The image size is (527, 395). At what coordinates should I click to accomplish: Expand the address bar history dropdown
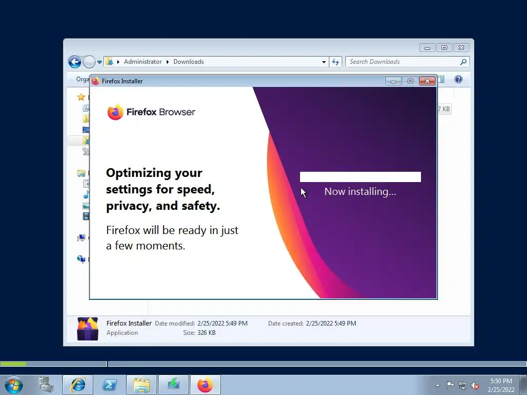[x=324, y=62]
